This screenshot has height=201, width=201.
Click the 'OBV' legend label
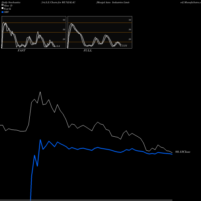pos(6,12)
